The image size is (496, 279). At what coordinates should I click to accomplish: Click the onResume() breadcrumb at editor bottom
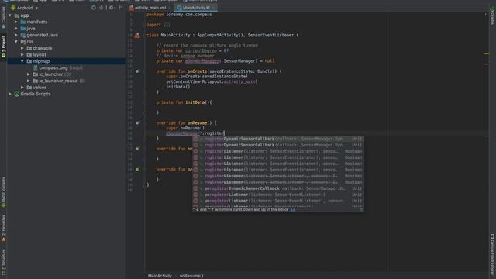(x=191, y=276)
